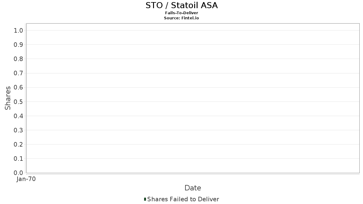This screenshot has width=363, height=204.
Task: Click the center of the empty plot area
Action: pyautogui.click(x=193, y=98)
